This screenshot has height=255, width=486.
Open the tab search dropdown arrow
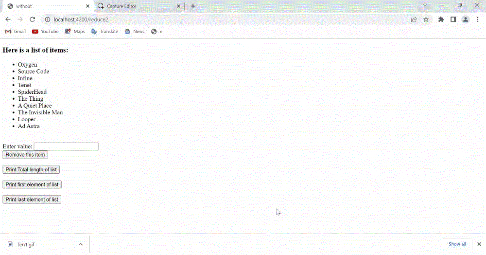coord(425,5)
